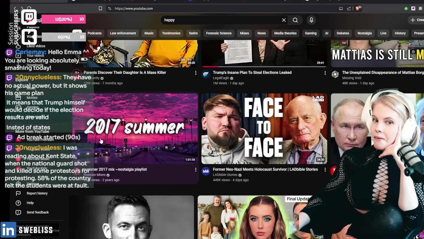Open The Unexplained Disappearance of Mattias title
Screen dimensions: 424x239
tap(383, 72)
